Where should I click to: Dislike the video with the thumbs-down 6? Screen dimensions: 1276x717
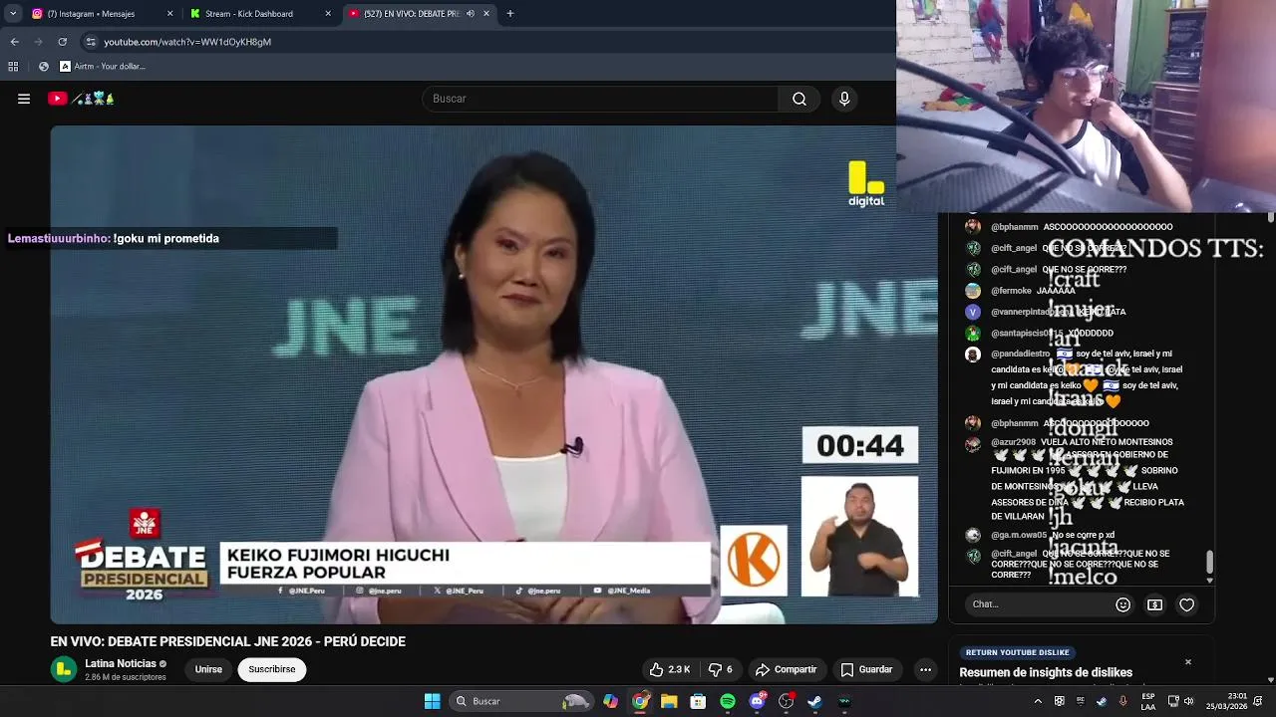point(721,670)
